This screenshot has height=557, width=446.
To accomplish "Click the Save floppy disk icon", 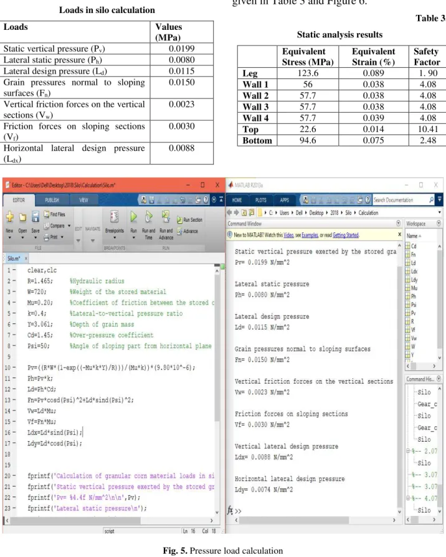I will coord(36,216).
